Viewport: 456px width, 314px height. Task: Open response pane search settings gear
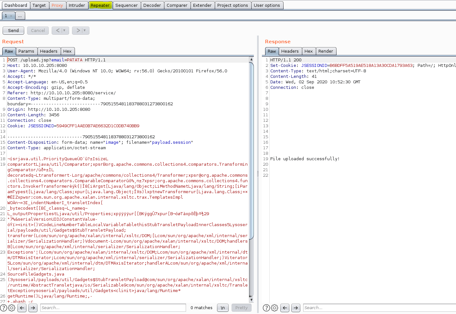(275, 308)
